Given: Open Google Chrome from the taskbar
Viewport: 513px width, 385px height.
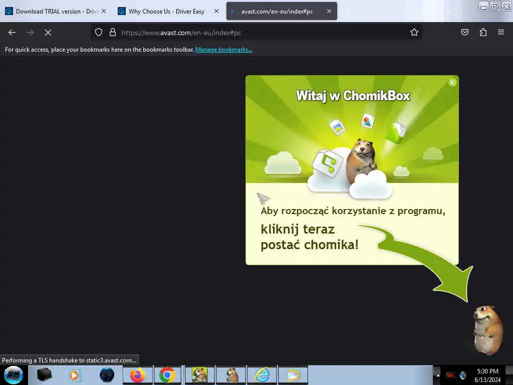Looking at the screenshot, I should coord(167,375).
